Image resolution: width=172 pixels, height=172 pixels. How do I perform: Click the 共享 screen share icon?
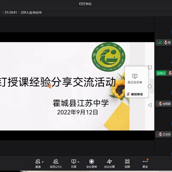click(x=73, y=162)
